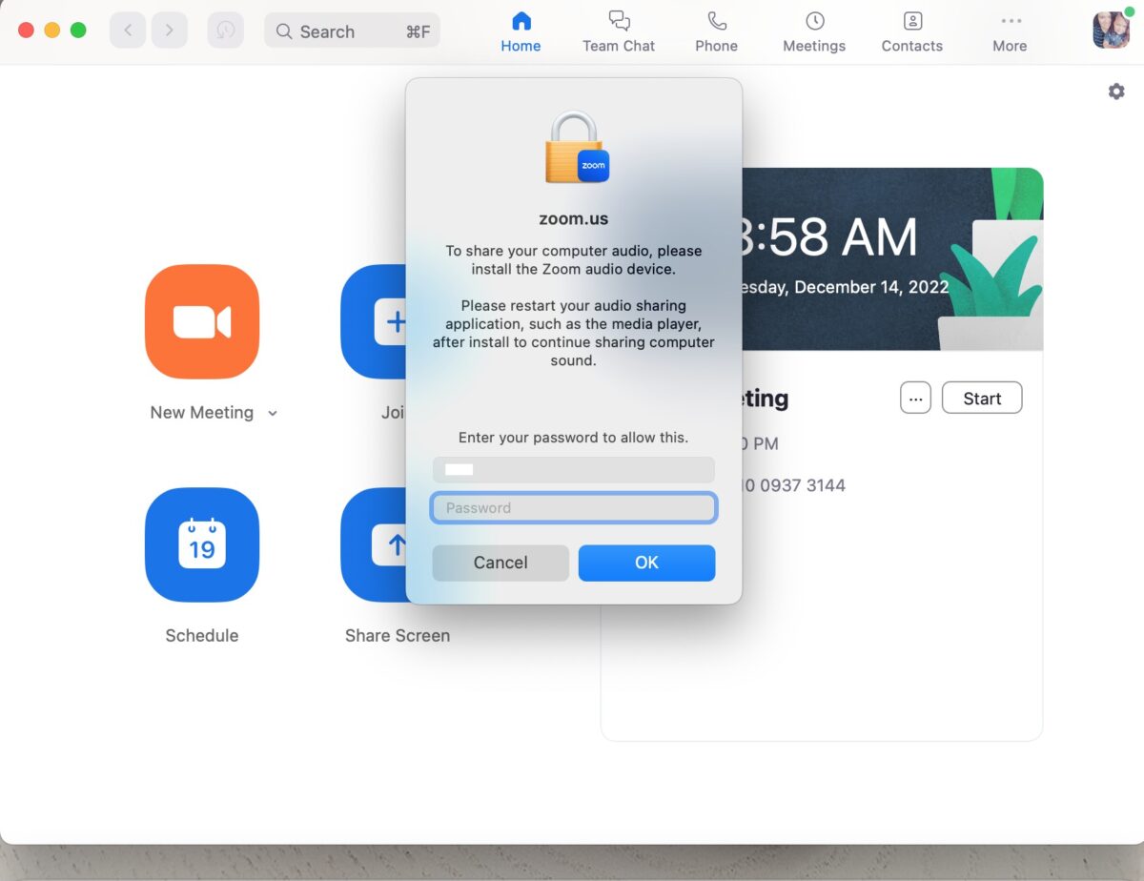Open the Contacts tab

click(911, 31)
